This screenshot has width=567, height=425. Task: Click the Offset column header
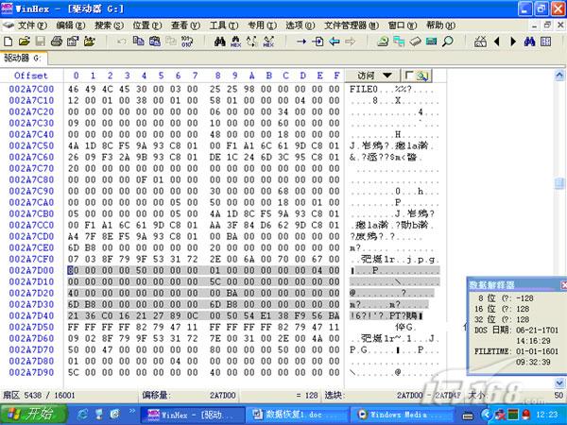click(x=30, y=76)
